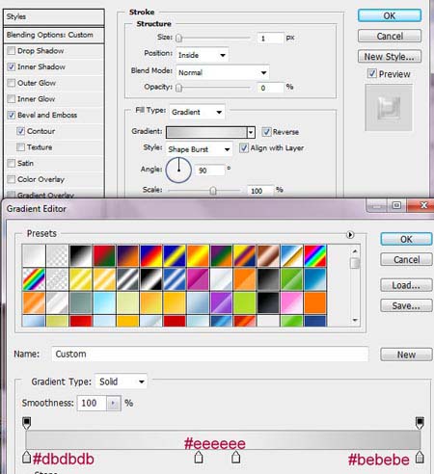Open the Style dropdown showing Shape Burst
Image resolution: width=434 pixels, height=474 pixels.
(200, 149)
